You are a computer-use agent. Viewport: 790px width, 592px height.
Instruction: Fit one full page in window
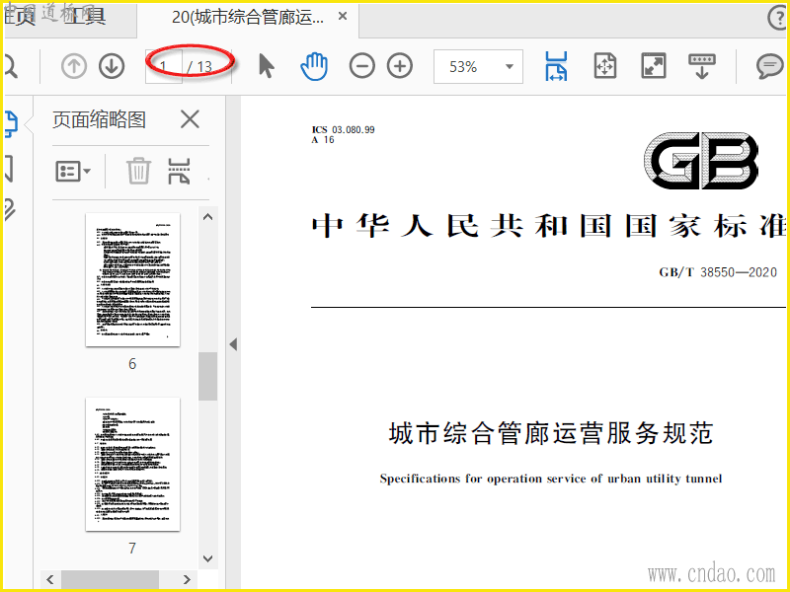[x=605, y=66]
